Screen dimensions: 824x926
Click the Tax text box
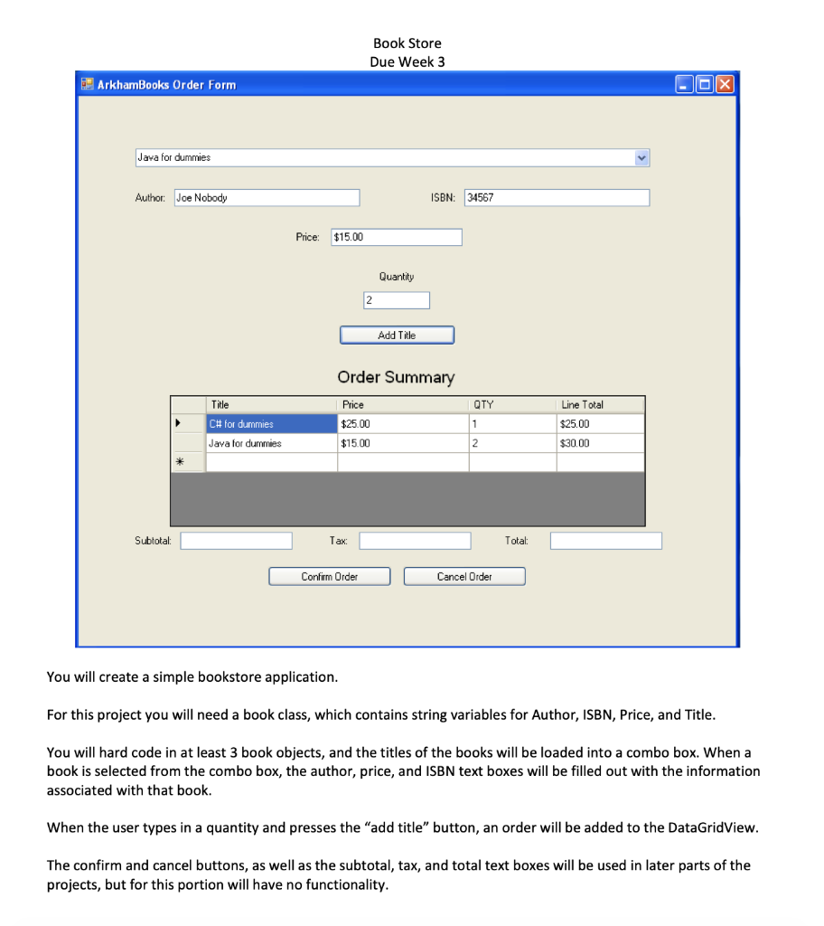(x=415, y=540)
